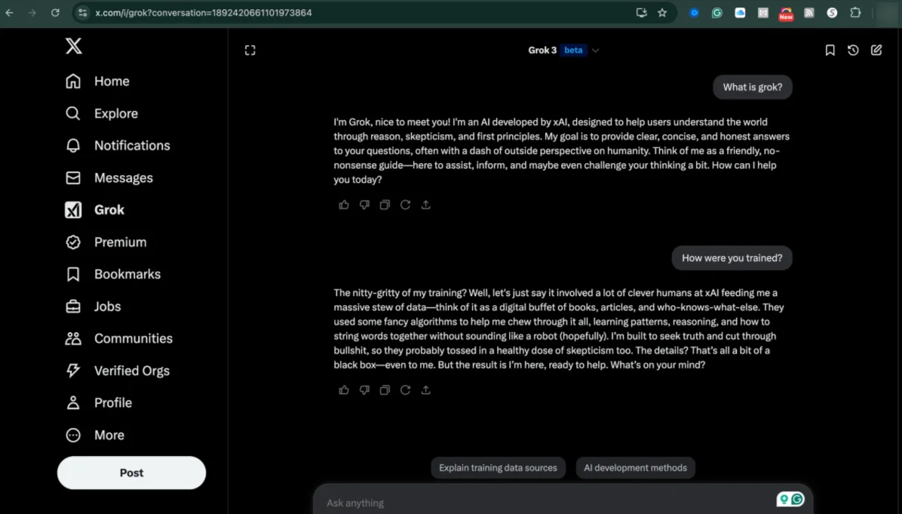The image size is (902, 514).
Task: Bookmark this Grok conversation
Action: [830, 51]
